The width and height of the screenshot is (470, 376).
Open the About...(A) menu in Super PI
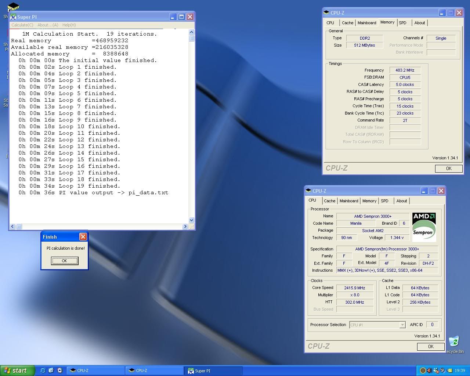pos(48,25)
